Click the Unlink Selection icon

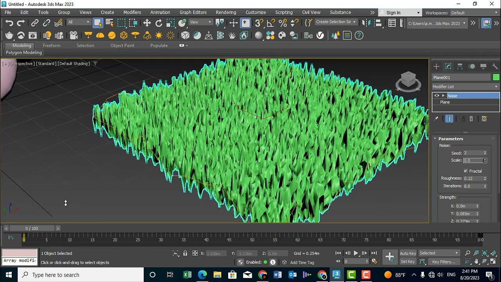click(47, 23)
